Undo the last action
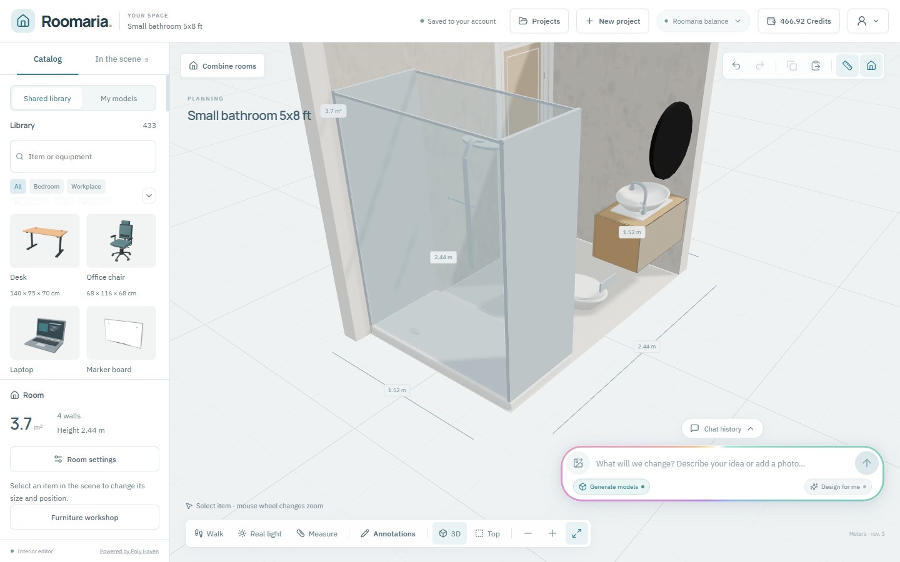Screen dimensions: 900x562 736,66
